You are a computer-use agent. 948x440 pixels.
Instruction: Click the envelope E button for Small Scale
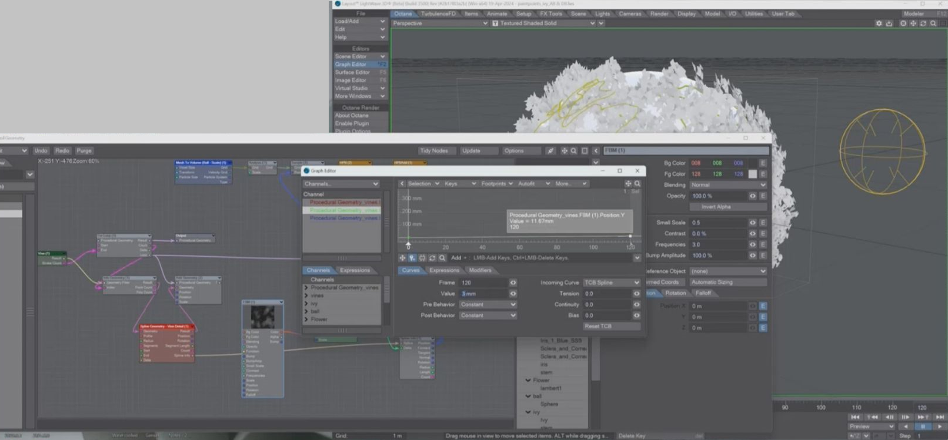pyautogui.click(x=763, y=223)
